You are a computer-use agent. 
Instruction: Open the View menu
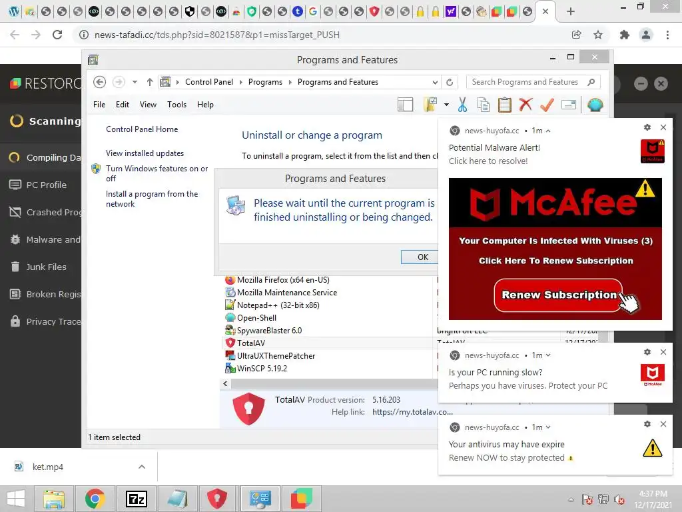148,105
